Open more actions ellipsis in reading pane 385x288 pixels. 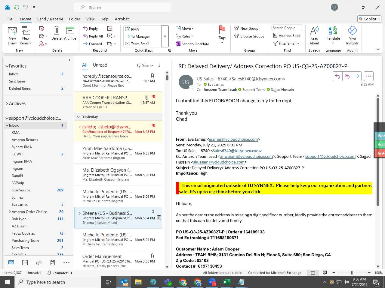pos(368,76)
